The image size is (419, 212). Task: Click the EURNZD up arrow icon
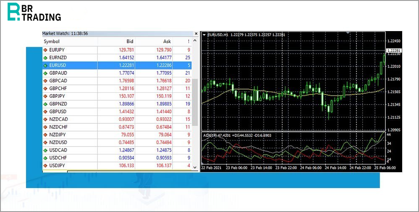(x=45, y=58)
